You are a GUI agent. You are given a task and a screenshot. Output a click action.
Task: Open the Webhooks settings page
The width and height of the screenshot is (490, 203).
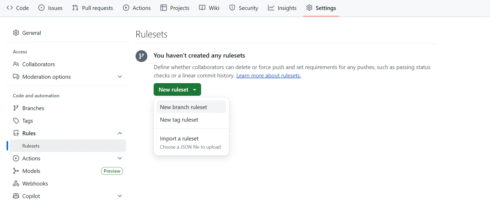pos(68,183)
